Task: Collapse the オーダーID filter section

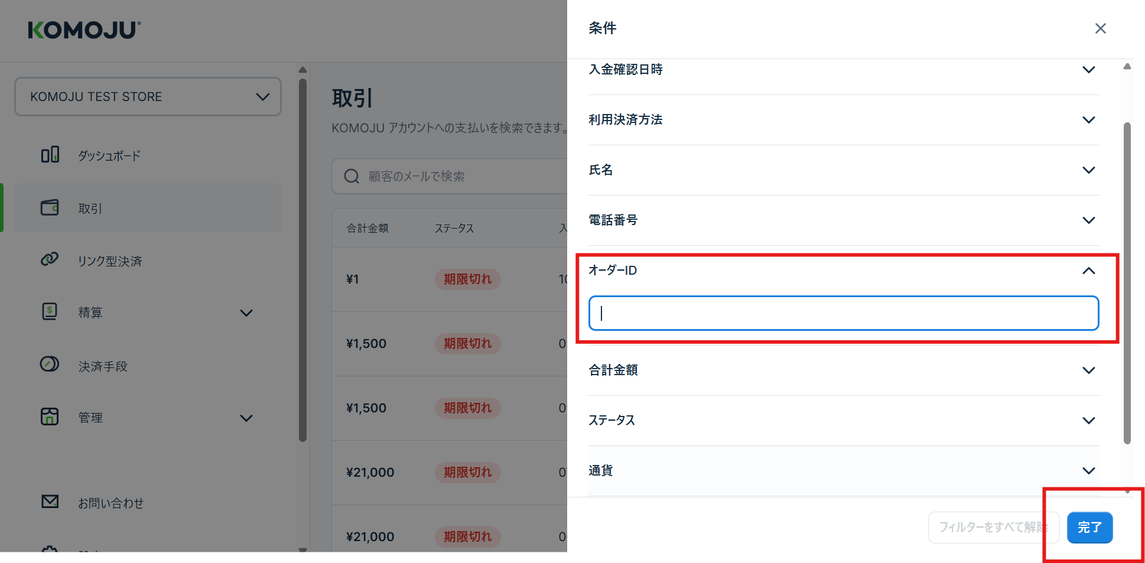Action: (x=1088, y=271)
